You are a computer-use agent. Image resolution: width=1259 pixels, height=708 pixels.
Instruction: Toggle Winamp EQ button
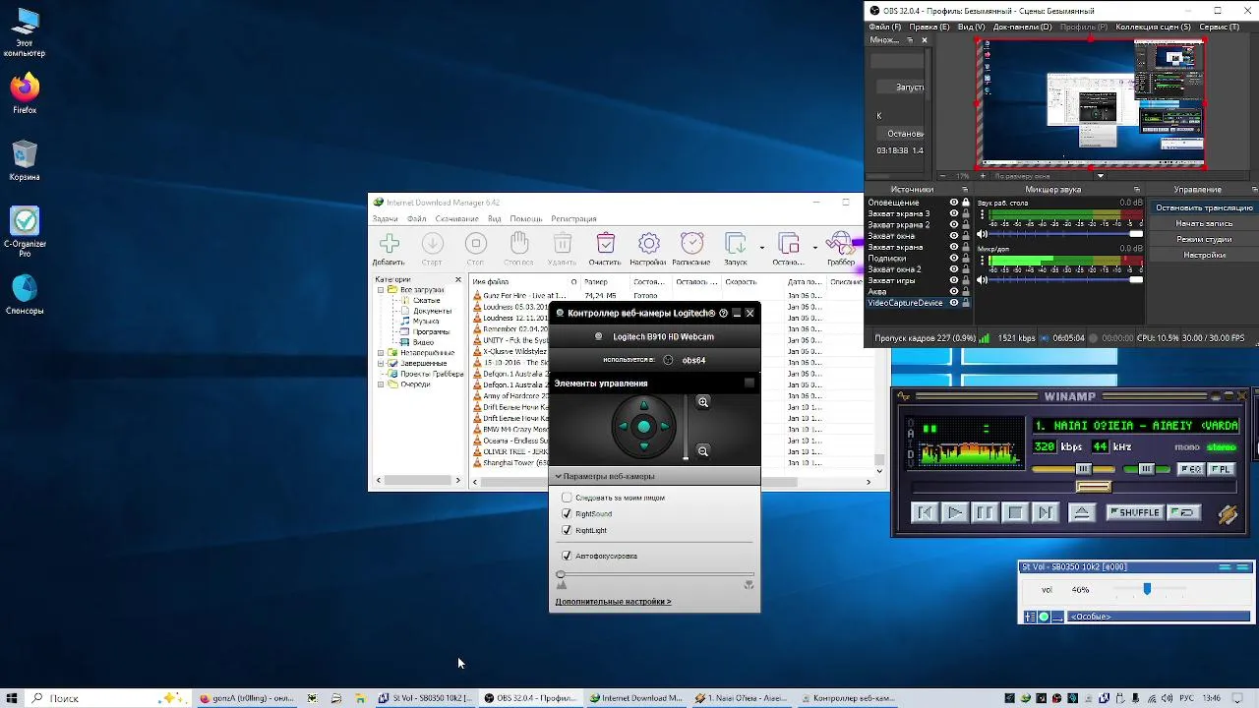click(x=1191, y=470)
